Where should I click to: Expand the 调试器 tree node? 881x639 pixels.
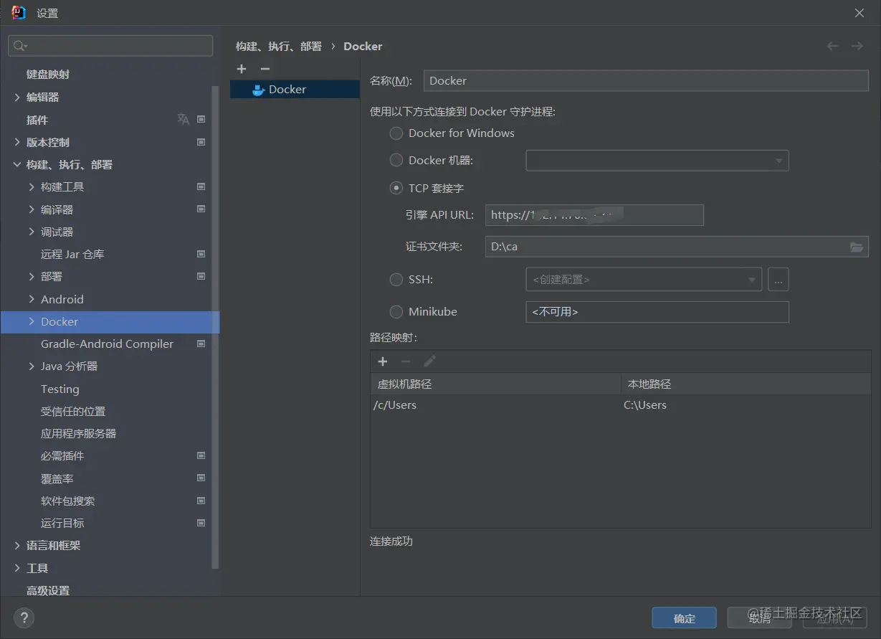pyautogui.click(x=32, y=232)
